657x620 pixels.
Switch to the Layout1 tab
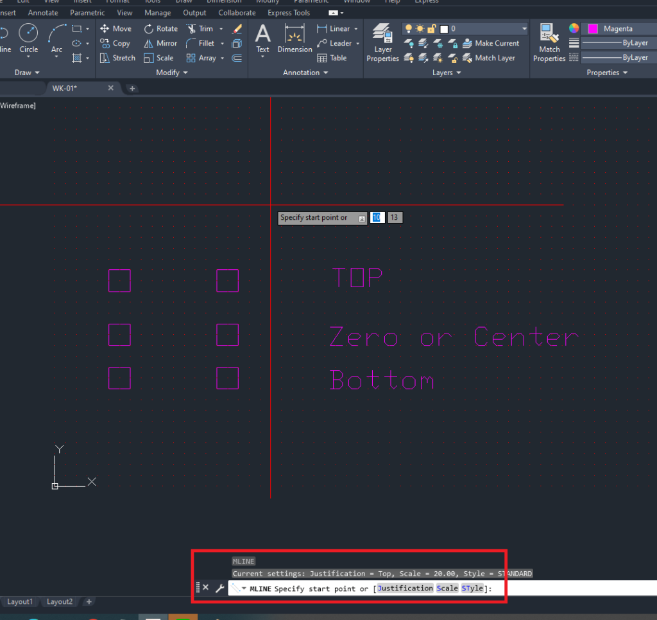[x=20, y=602]
